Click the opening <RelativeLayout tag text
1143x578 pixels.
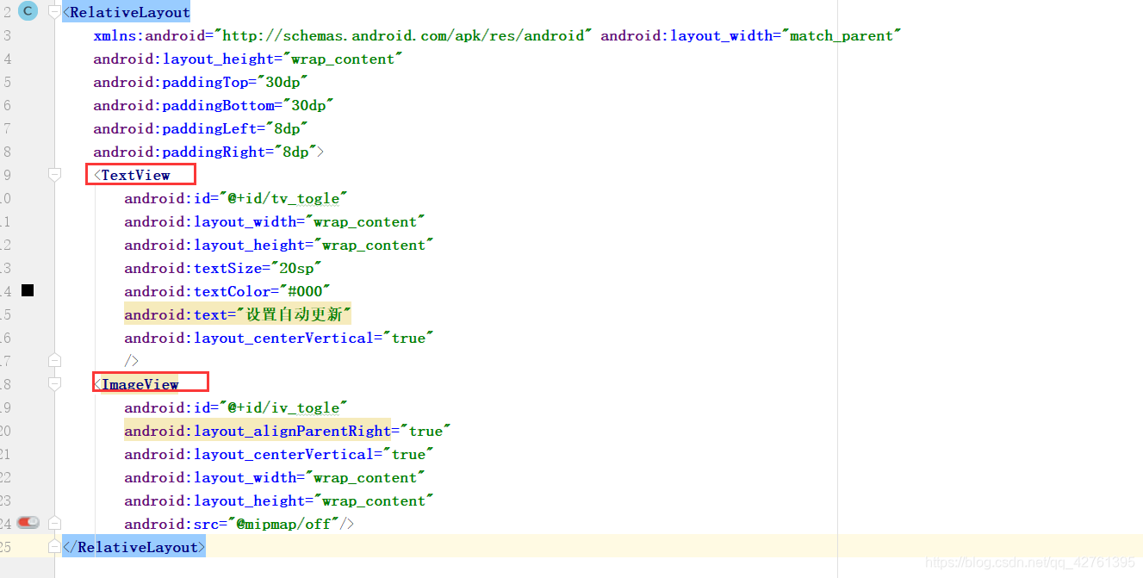(x=127, y=12)
